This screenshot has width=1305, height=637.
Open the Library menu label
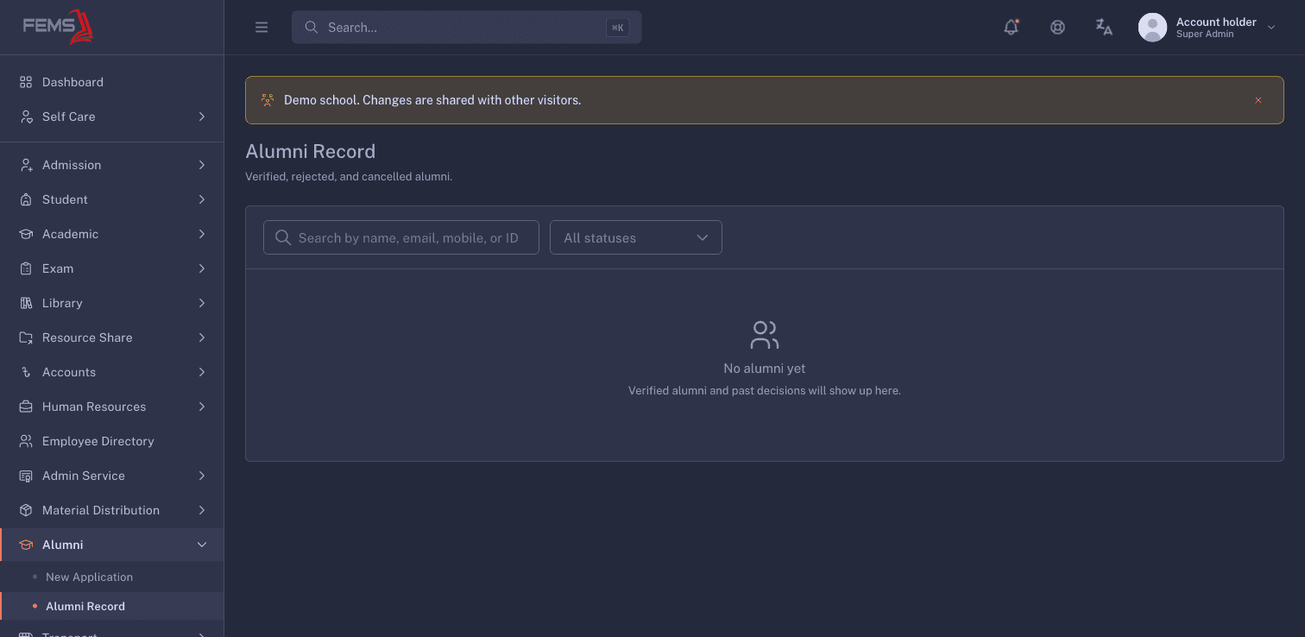coord(62,303)
